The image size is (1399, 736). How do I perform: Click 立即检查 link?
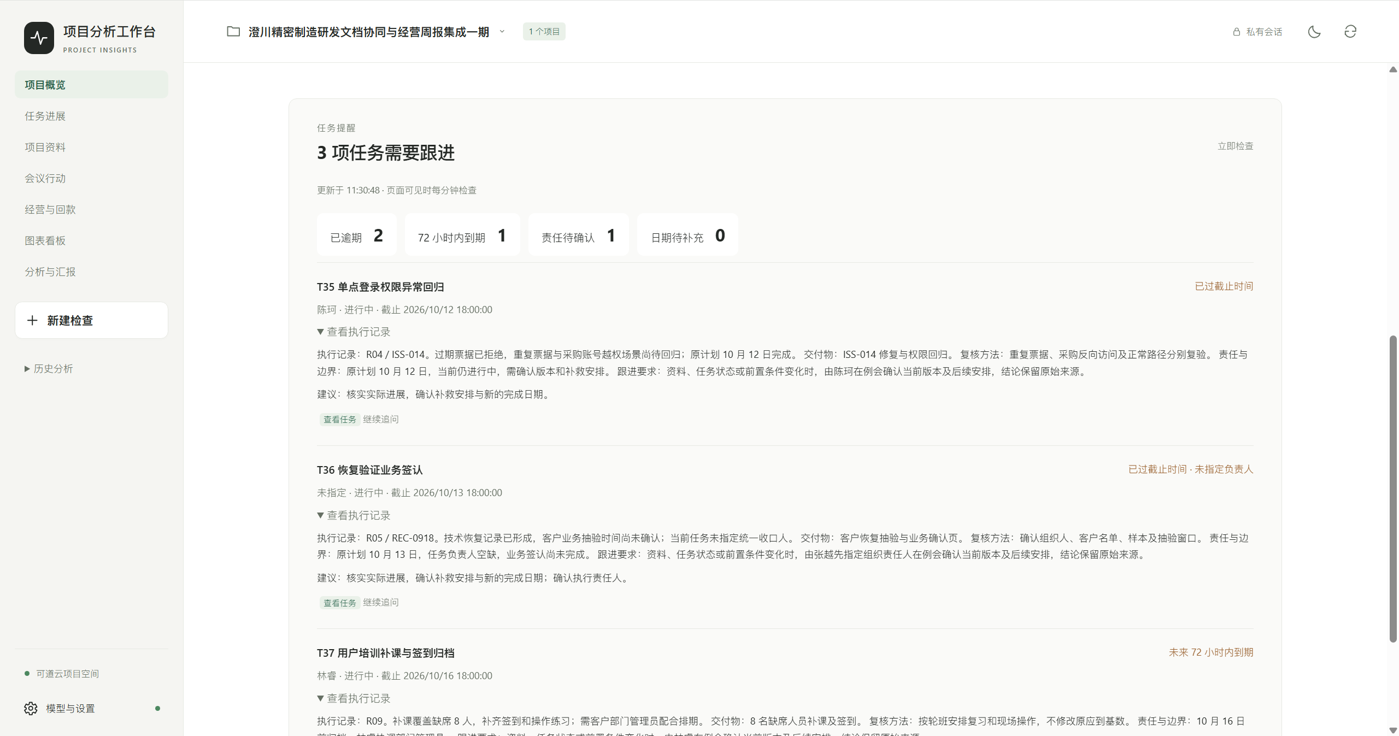1235,146
